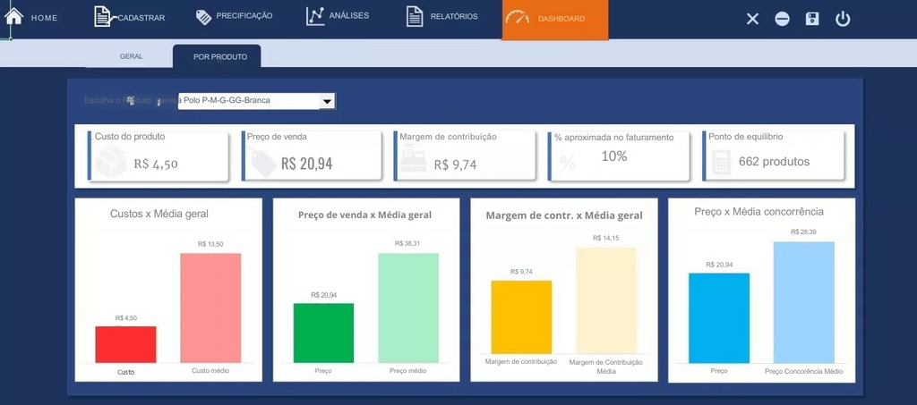Screen dimensions: 917x405
Task: Click the green Preço bar
Action: (x=323, y=333)
